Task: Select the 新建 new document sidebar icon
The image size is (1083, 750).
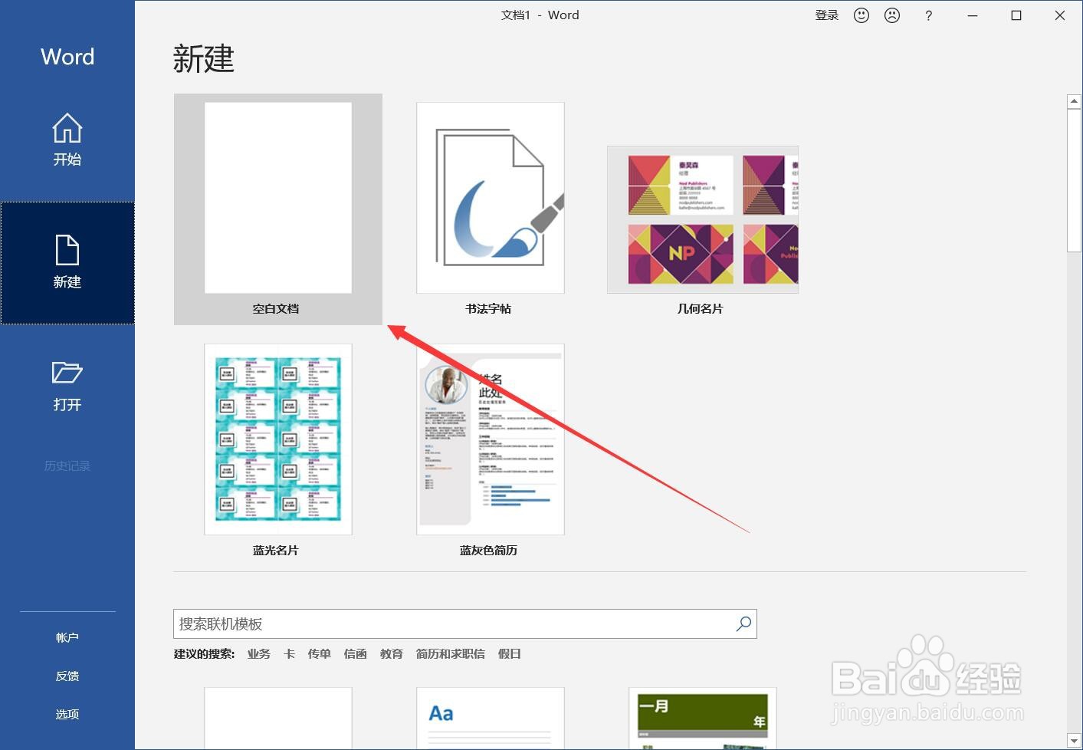Action: click(x=67, y=262)
